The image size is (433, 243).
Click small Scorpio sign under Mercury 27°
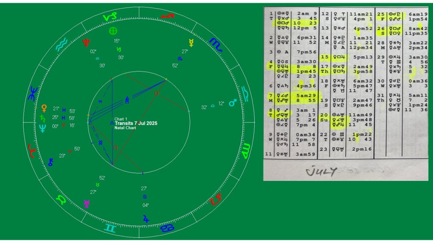pos(180,58)
